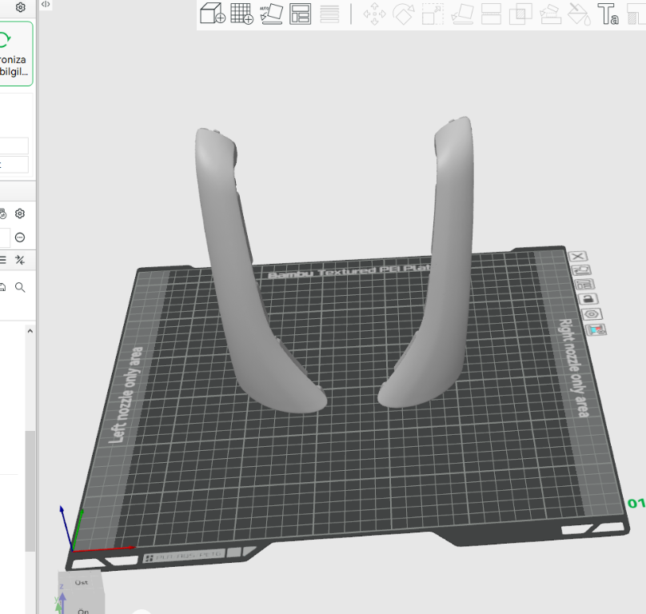This screenshot has width=646, height=614.
Task: Select the Lay on face tool
Action: [462, 14]
